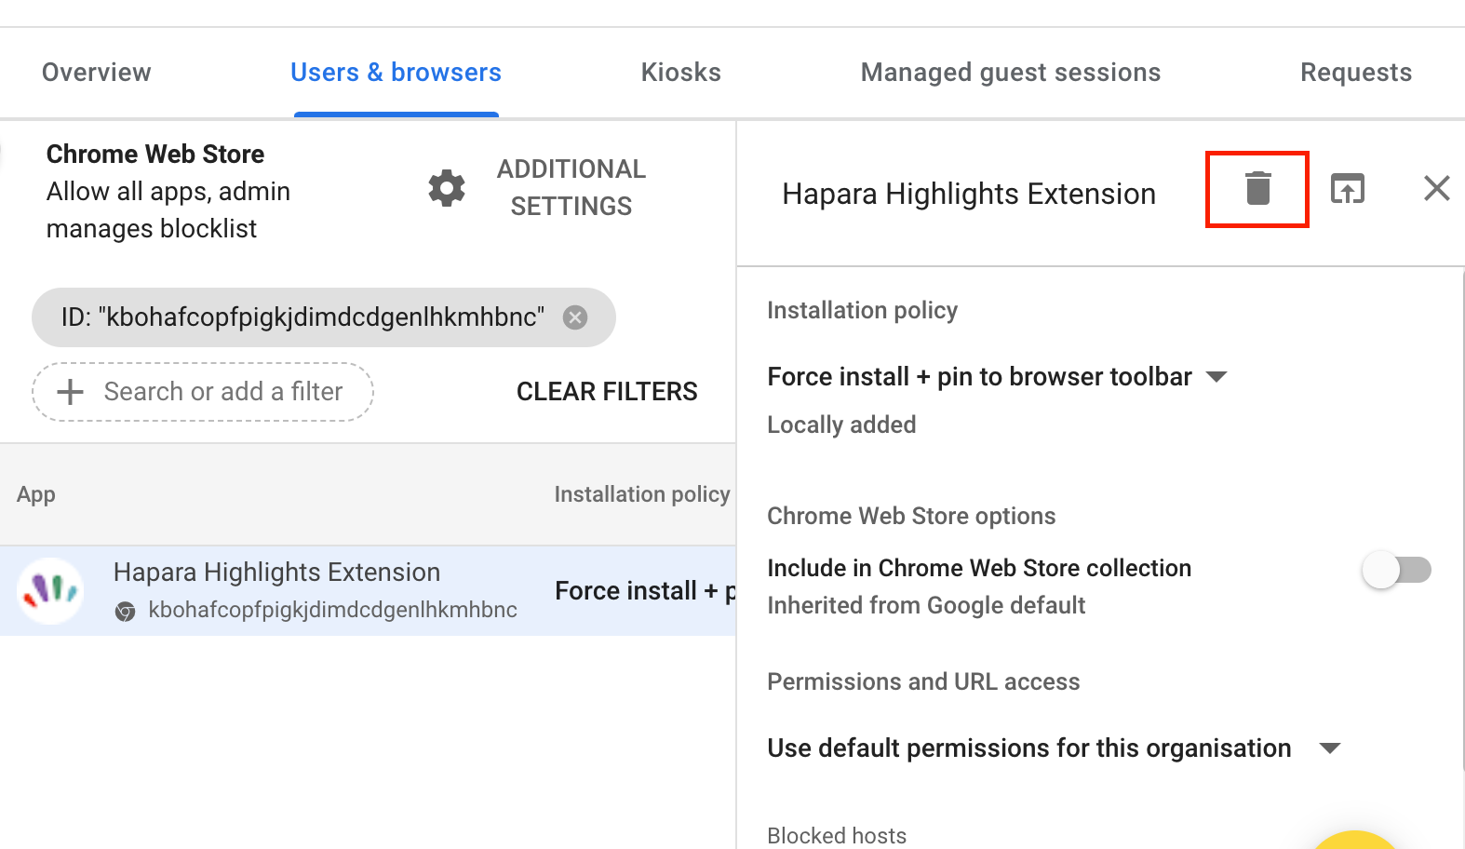This screenshot has width=1465, height=849.
Task: Click the Inherited from Google default text
Action: [926, 606]
